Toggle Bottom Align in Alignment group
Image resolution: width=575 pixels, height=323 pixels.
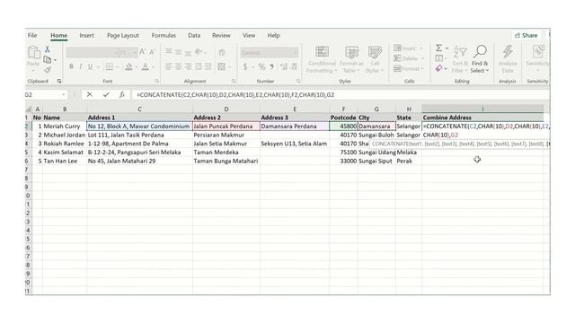point(188,52)
